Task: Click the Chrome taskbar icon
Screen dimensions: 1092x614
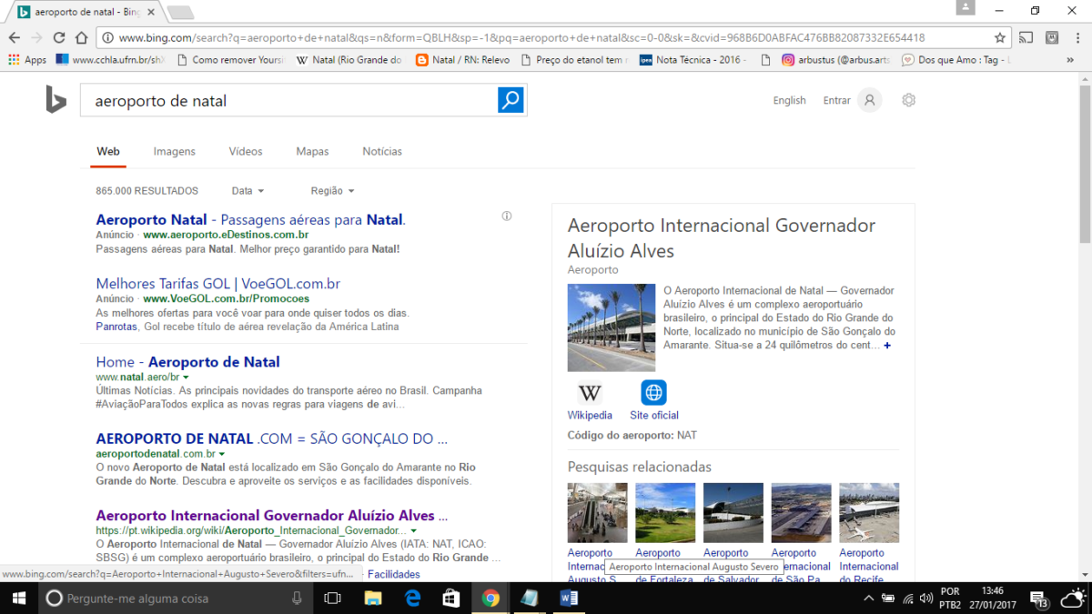Action: 490,598
